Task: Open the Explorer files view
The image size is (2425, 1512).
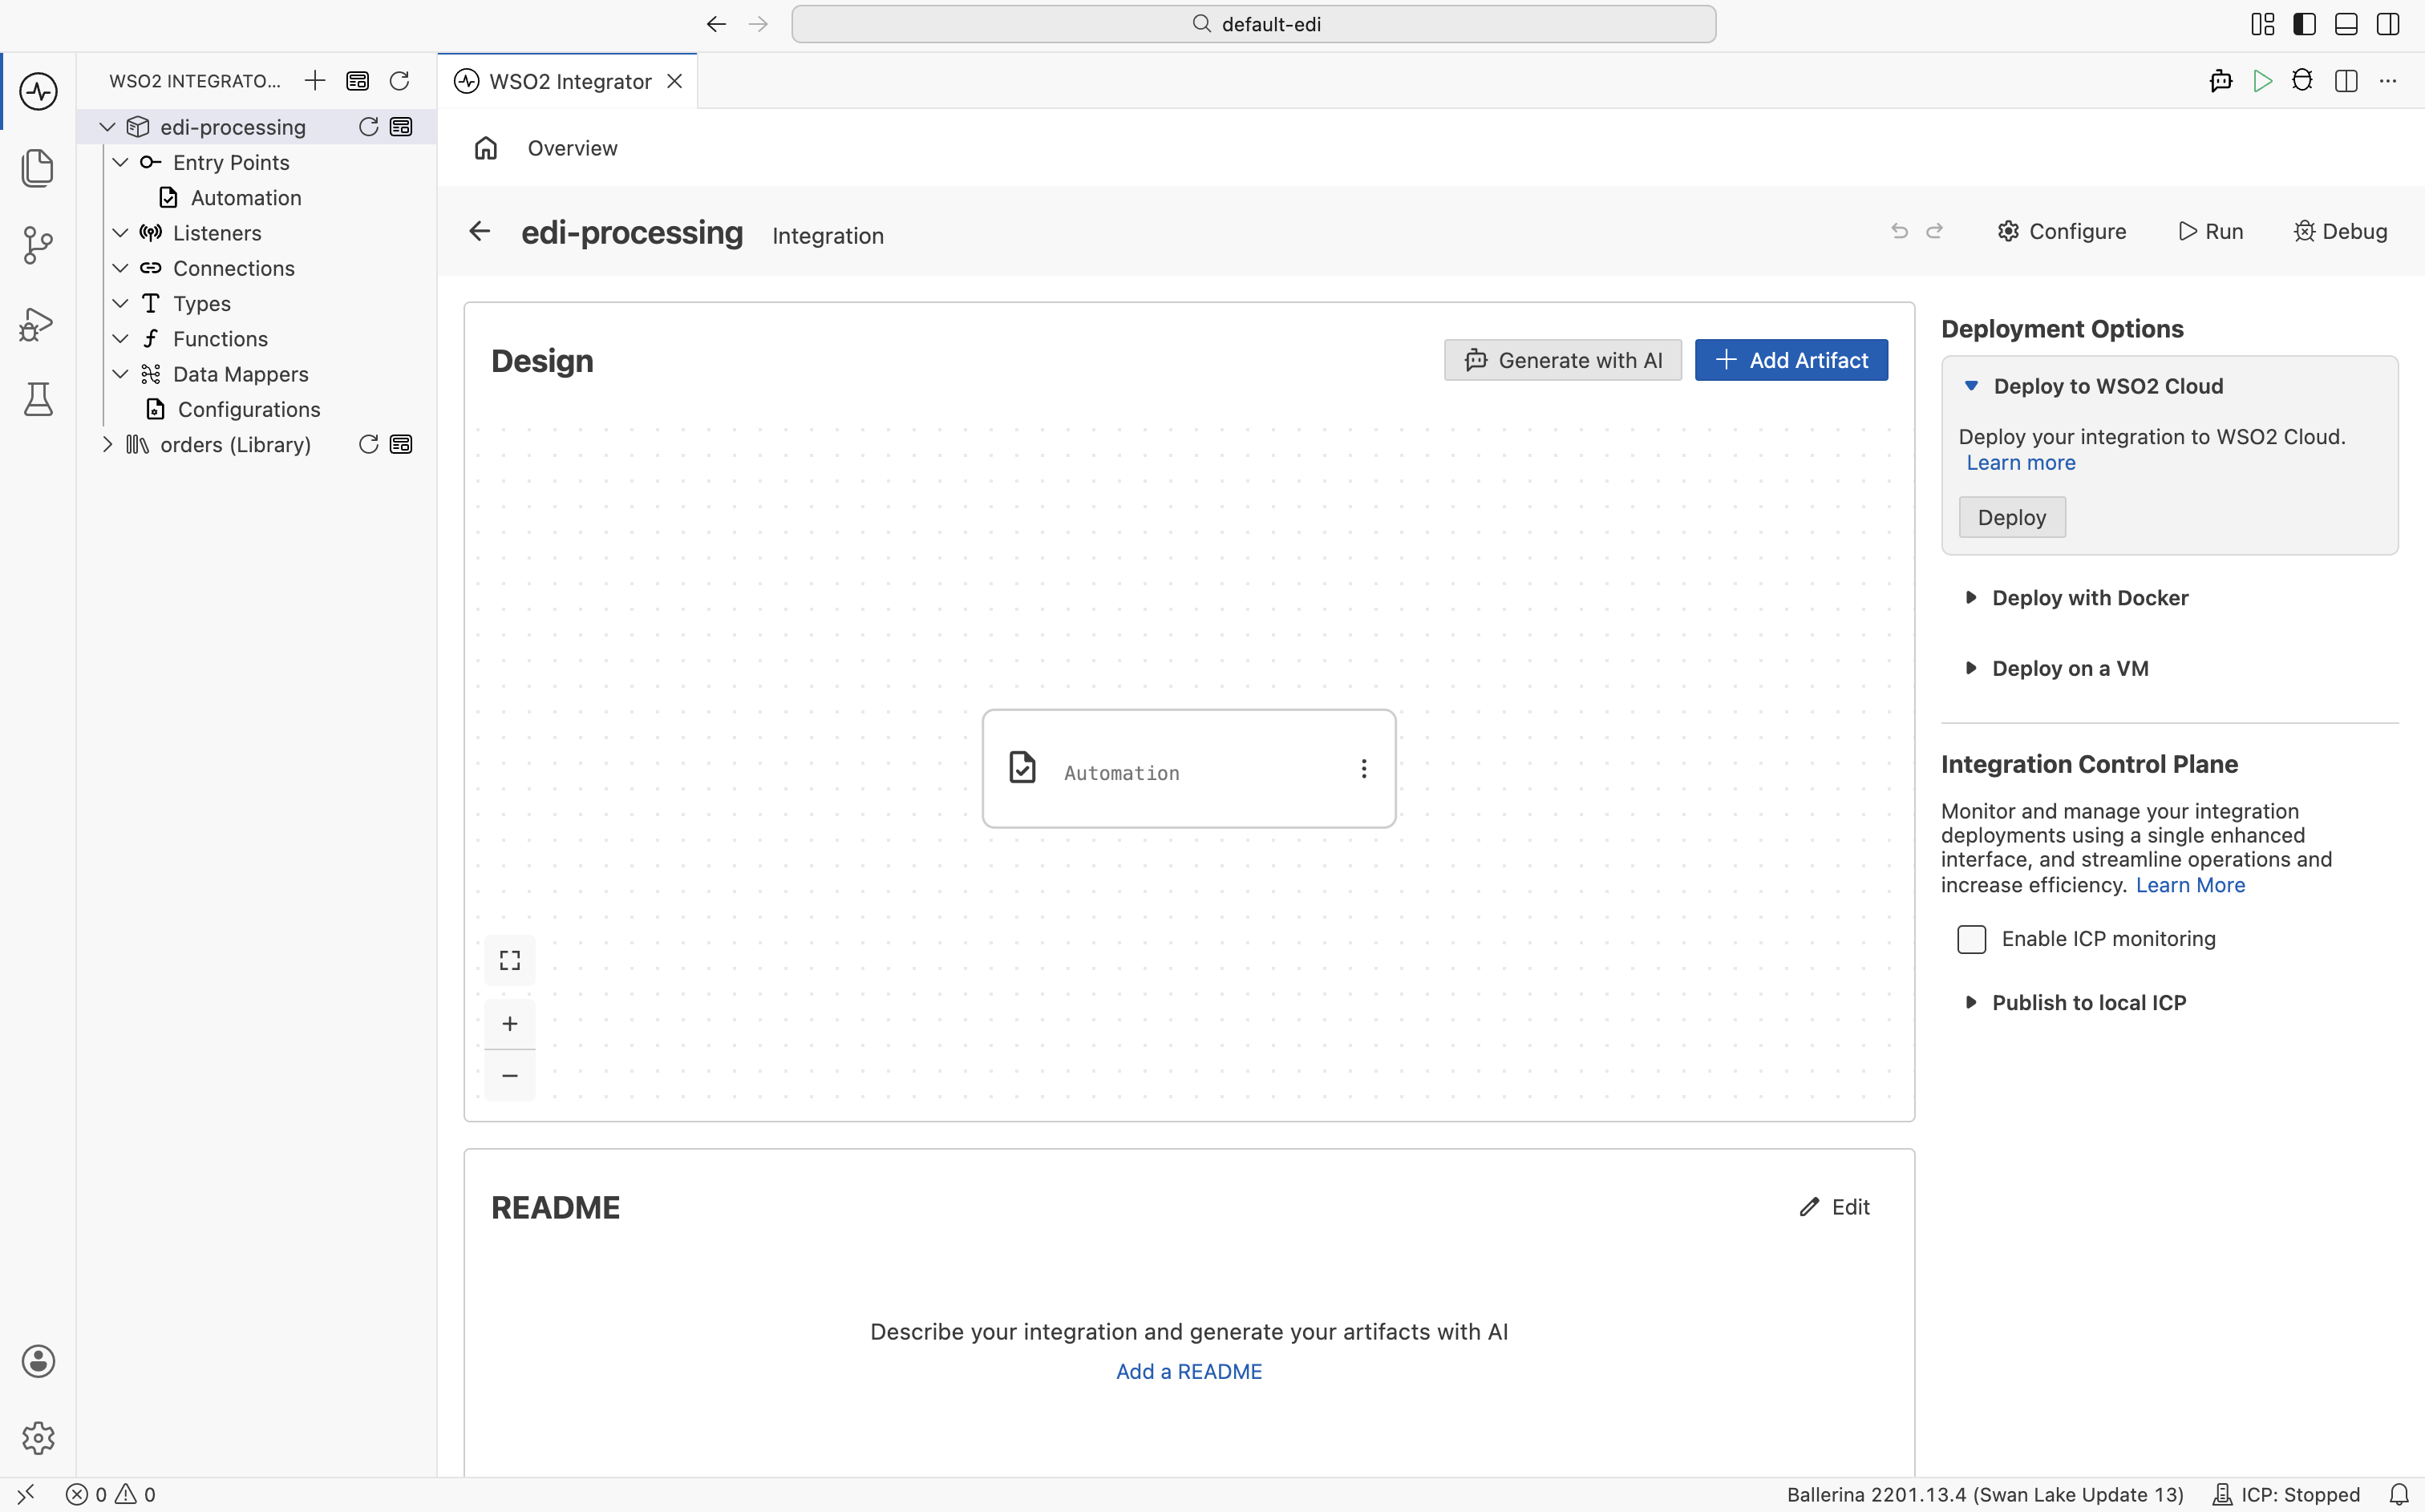Action: coord(38,167)
